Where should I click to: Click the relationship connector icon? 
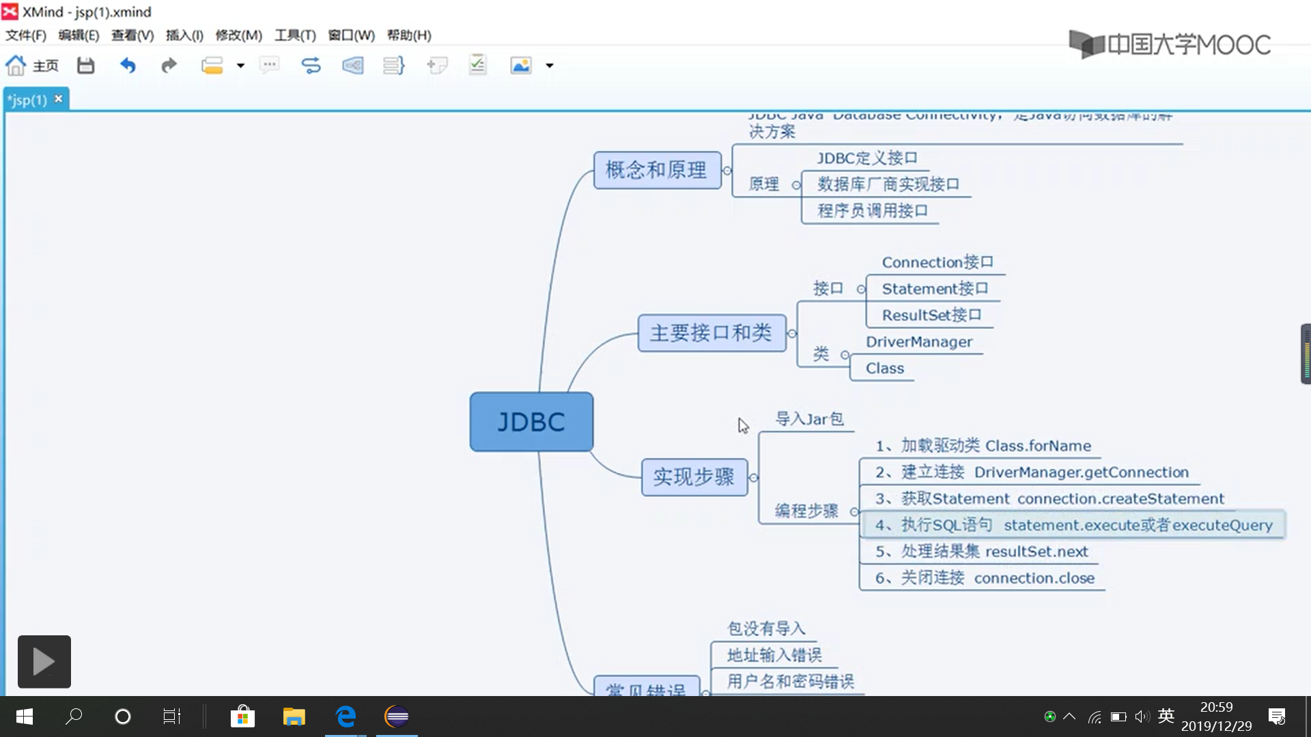pyautogui.click(x=311, y=66)
